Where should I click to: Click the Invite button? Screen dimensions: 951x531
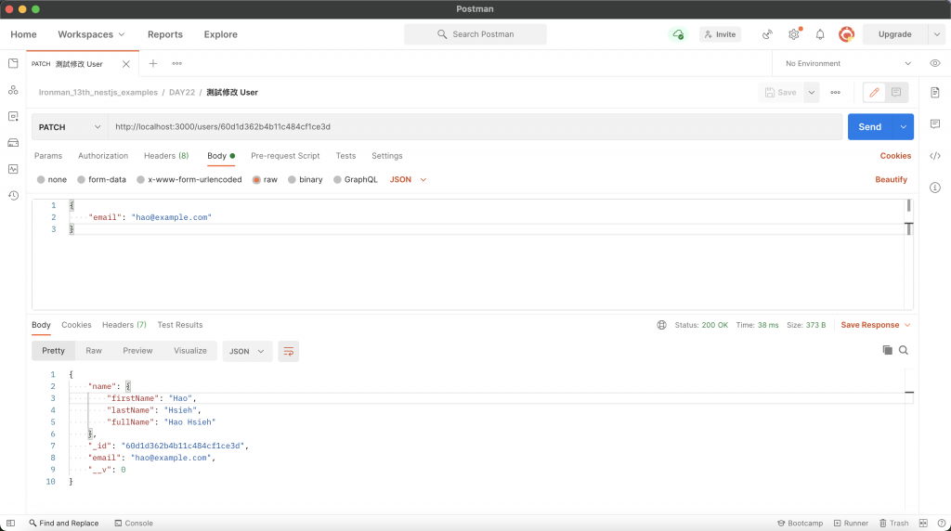720,34
